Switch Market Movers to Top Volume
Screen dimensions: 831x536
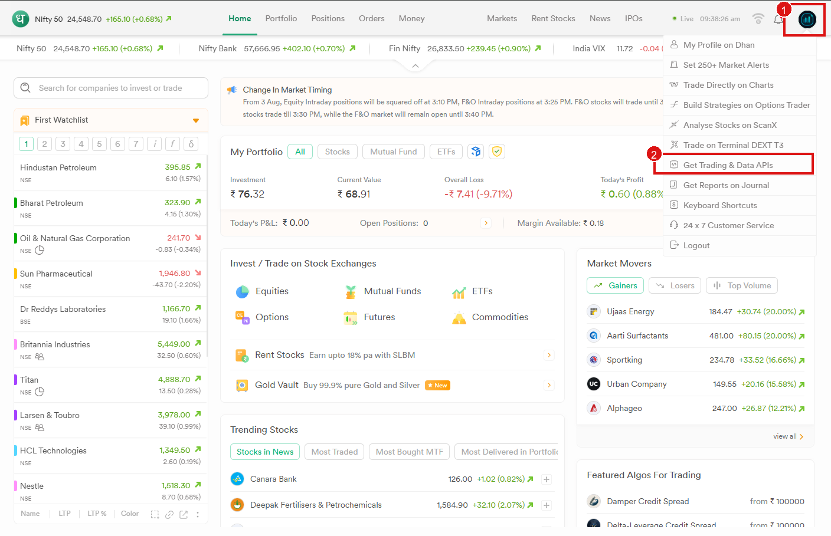tap(742, 285)
